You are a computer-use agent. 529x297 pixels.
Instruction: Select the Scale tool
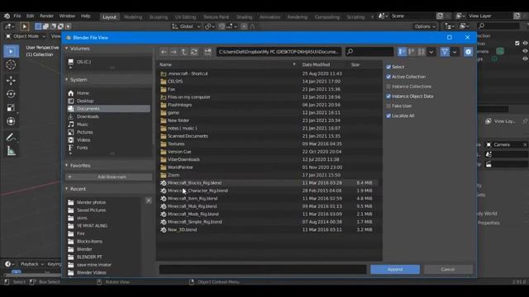(x=11, y=108)
